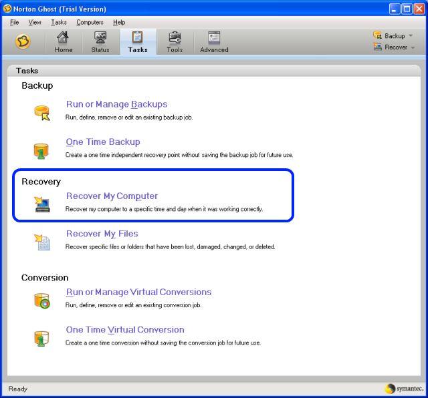Click the Recover My Files icon

pyautogui.click(x=41, y=242)
